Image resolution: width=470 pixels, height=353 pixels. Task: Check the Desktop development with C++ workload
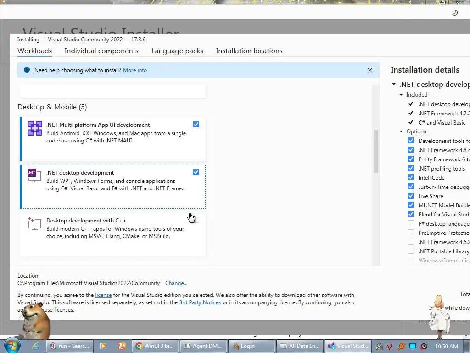[196, 220]
